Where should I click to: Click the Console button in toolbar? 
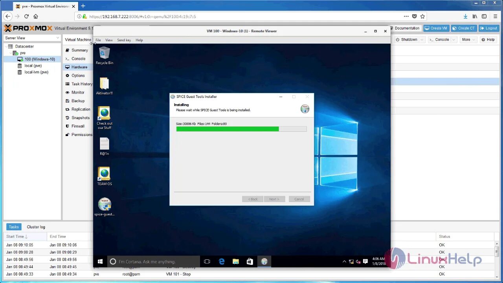439,40
